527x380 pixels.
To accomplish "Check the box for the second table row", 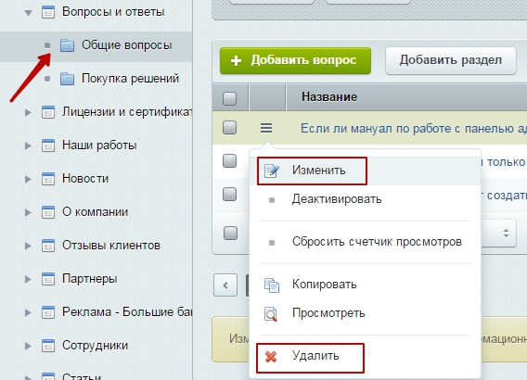I will [x=229, y=160].
